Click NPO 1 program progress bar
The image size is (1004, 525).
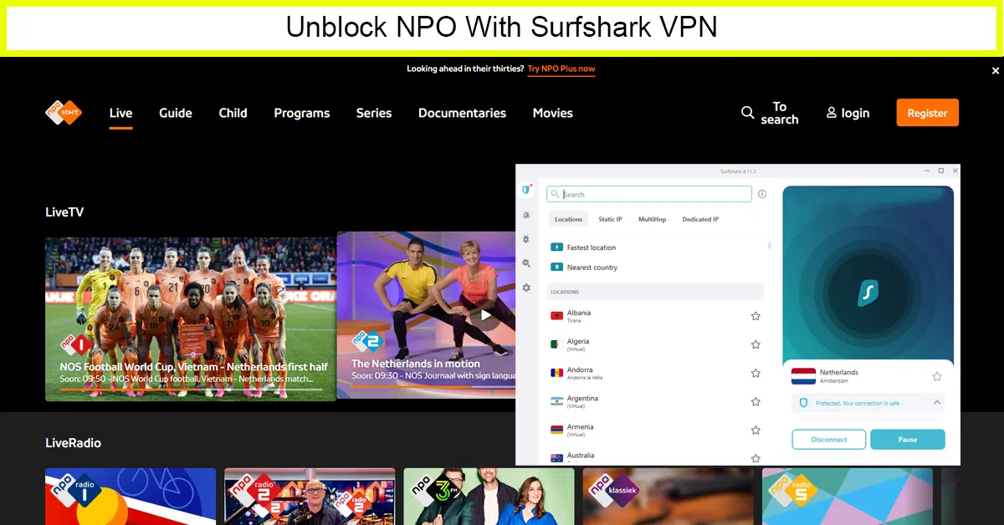[x=190, y=389]
